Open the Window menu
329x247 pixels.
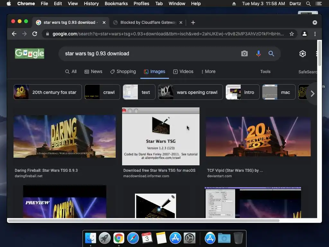(177, 4)
